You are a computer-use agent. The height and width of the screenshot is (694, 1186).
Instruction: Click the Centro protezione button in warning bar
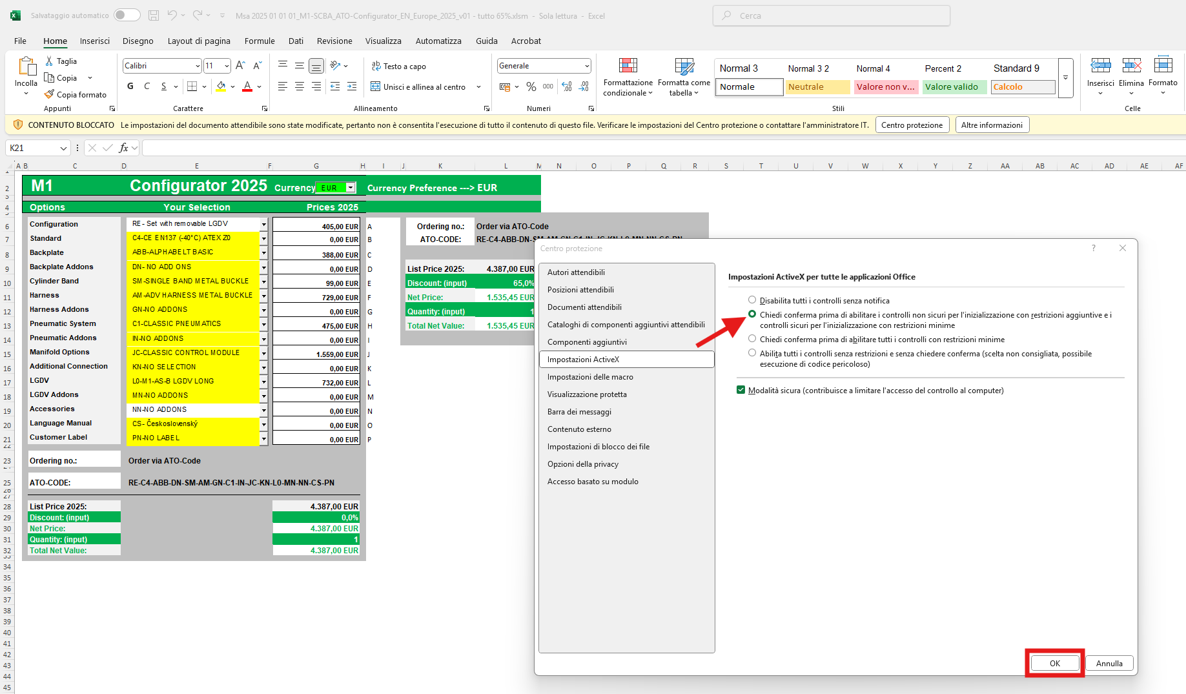pos(912,125)
